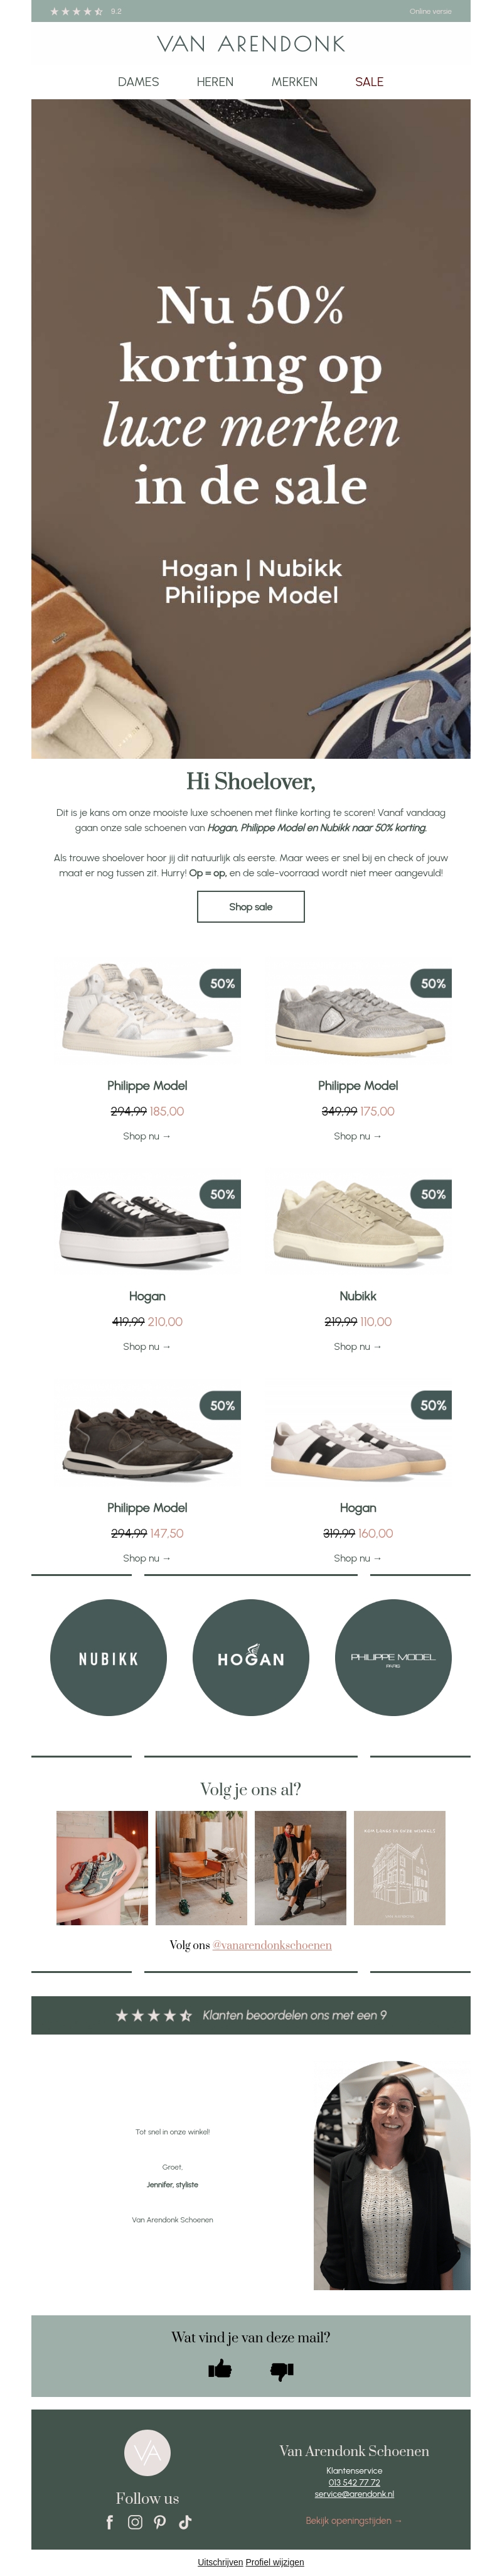
Task: Open the Pinterest icon in footer
Action: click(x=159, y=2522)
